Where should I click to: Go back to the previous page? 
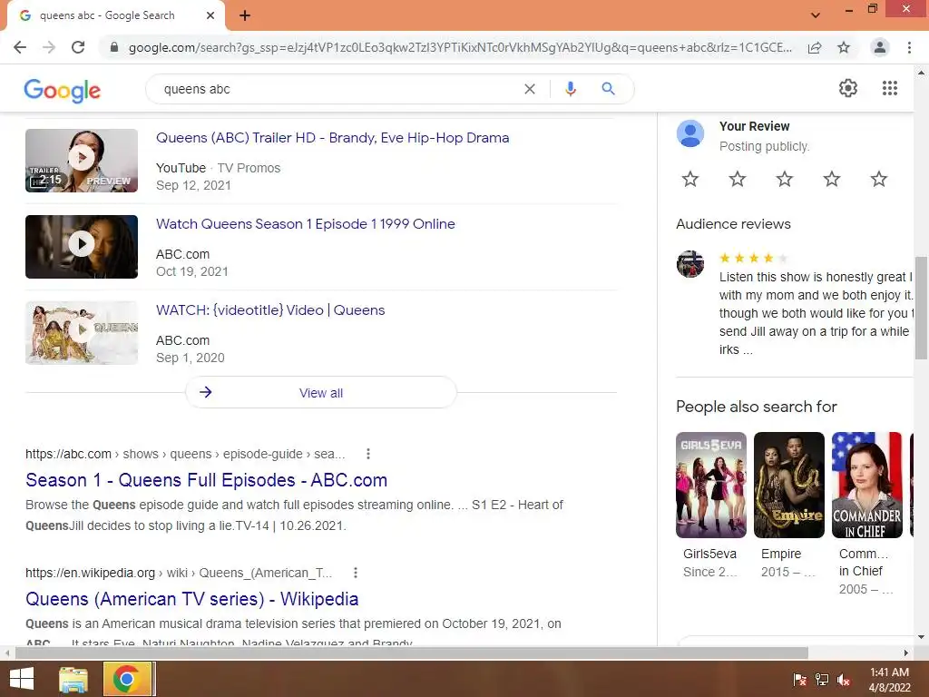[20, 47]
